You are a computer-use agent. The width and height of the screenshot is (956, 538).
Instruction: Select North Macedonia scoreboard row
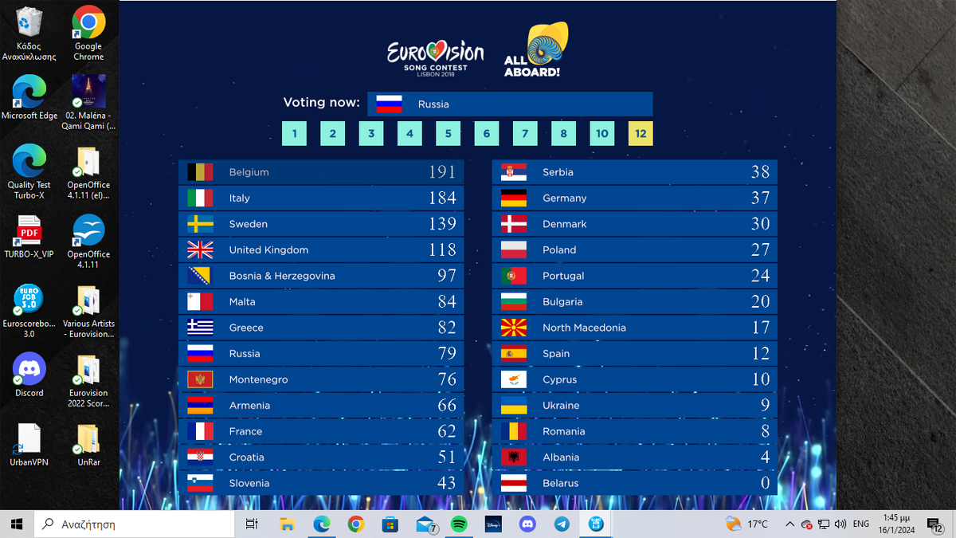[x=635, y=328]
